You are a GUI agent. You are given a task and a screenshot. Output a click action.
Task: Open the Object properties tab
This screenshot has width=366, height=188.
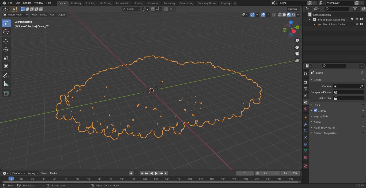tap(305, 117)
